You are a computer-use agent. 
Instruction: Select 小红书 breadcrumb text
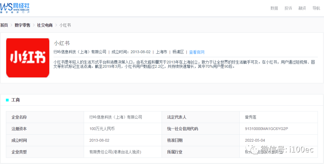(x=65, y=25)
